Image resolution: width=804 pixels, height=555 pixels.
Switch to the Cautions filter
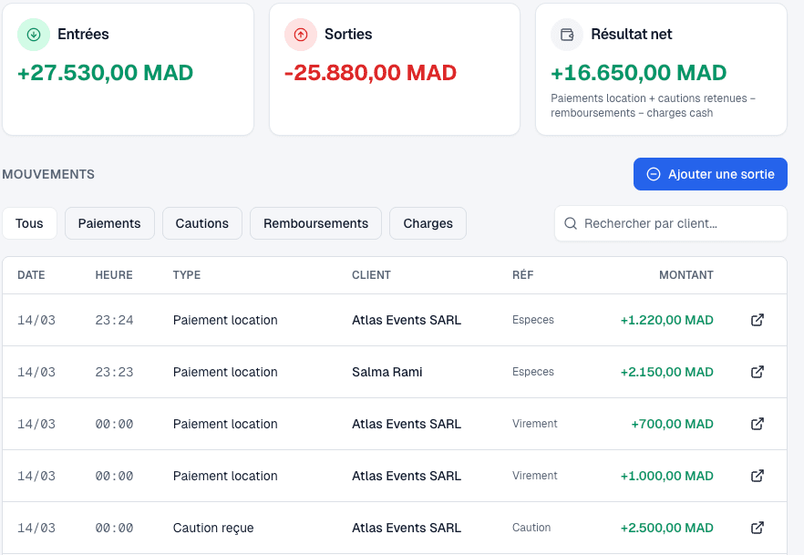(x=201, y=223)
